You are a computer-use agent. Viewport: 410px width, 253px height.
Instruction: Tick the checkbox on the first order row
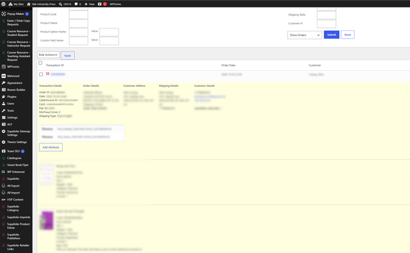(41, 74)
